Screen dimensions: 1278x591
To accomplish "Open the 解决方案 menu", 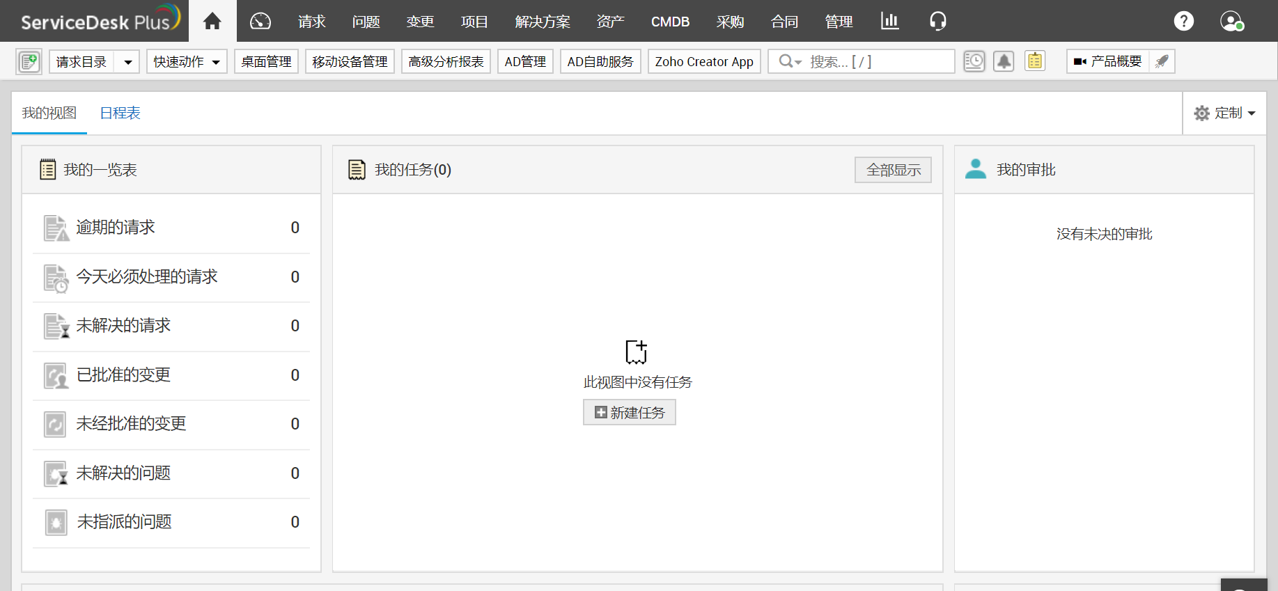I will pyautogui.click(x=543, y=22).
